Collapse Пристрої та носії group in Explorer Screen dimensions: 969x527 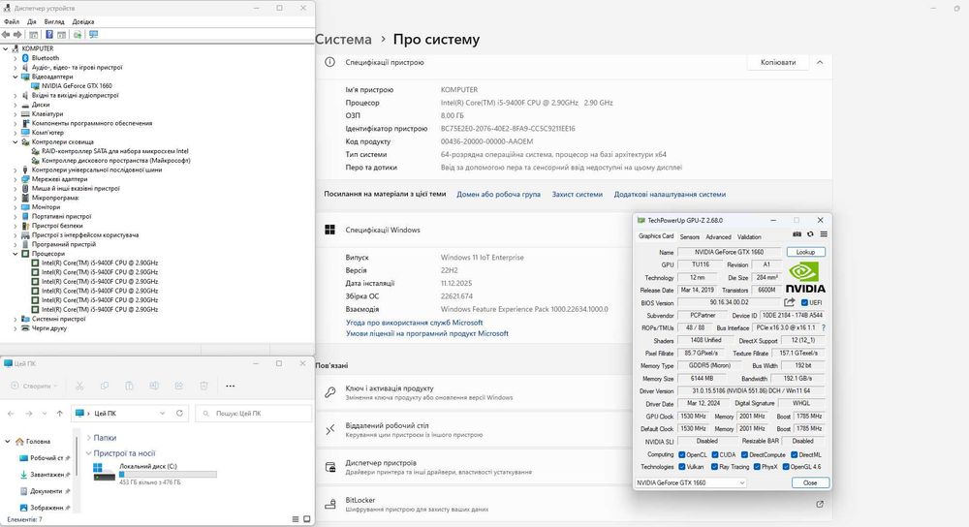point(89,452)
